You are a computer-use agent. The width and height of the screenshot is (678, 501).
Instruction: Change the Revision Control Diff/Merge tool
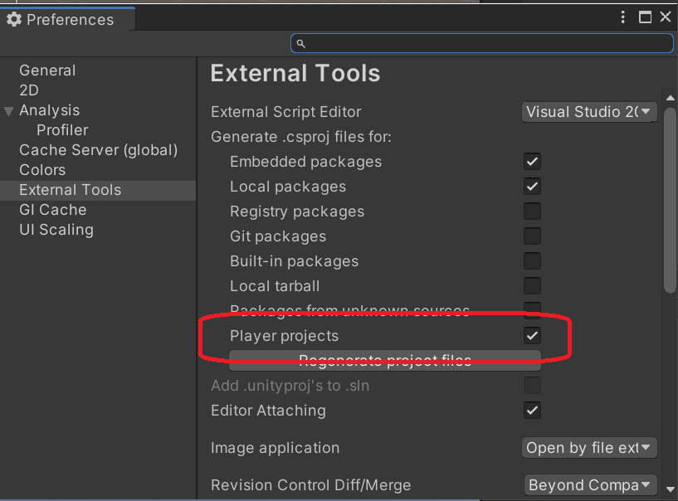coord(589,484)
